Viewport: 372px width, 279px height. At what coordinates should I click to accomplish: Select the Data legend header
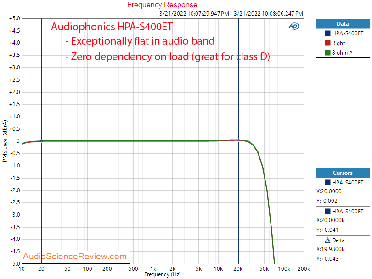point(343,24)
